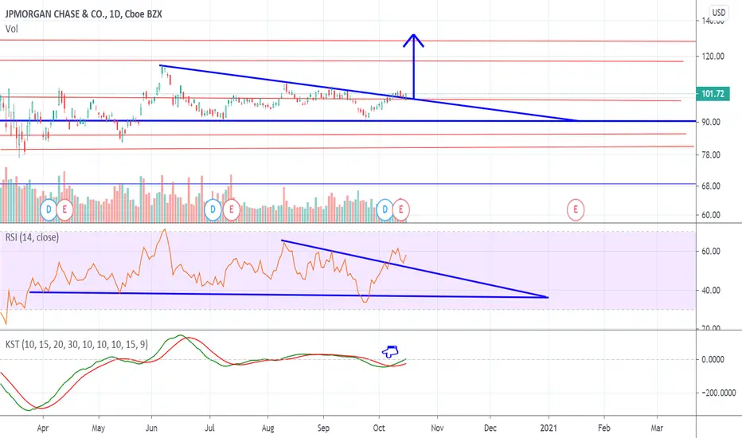The height and width of the screenshot is (438, 742).
Task: Open the July dividend marker D
Action: point(213,209)
